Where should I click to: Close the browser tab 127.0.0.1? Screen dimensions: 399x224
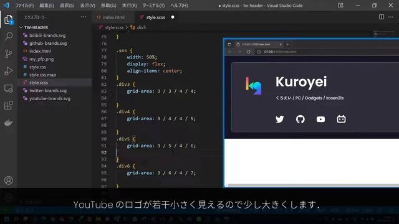pyautogui.click(x=281, y=44)
